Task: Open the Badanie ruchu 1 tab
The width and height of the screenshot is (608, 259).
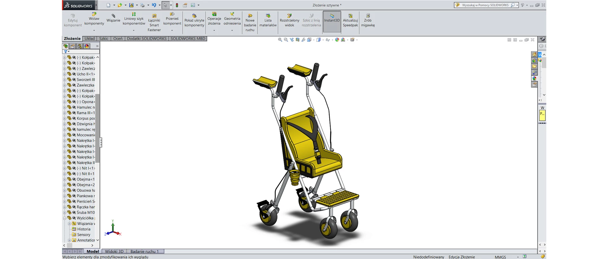Action: tap(144, 251)
